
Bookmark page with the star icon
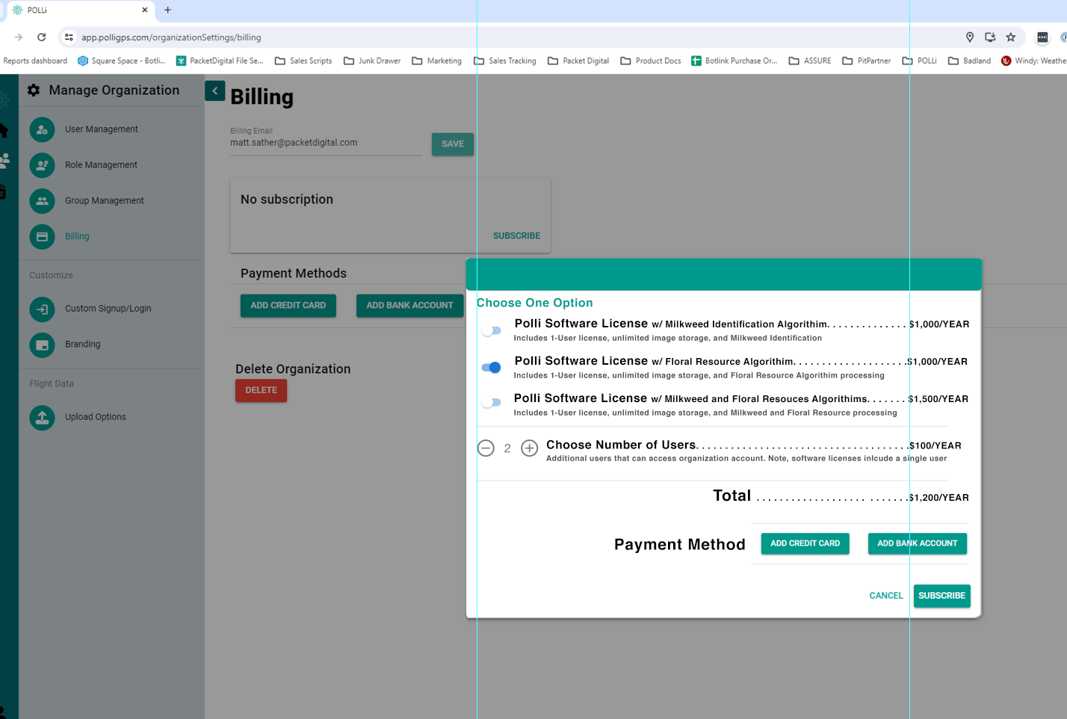(x=1010, y=37)
